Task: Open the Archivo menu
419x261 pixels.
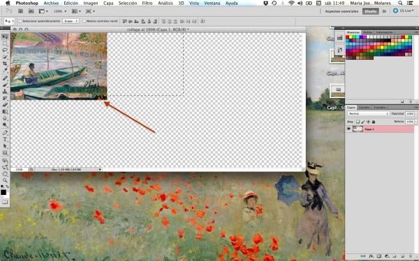Action: pos(51,3)
